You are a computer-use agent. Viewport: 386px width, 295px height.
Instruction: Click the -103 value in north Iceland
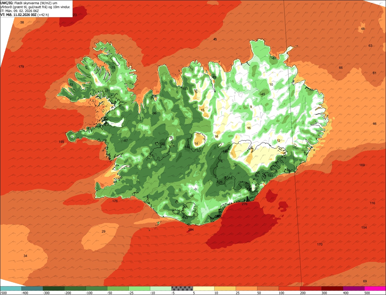tap(185, 89)
